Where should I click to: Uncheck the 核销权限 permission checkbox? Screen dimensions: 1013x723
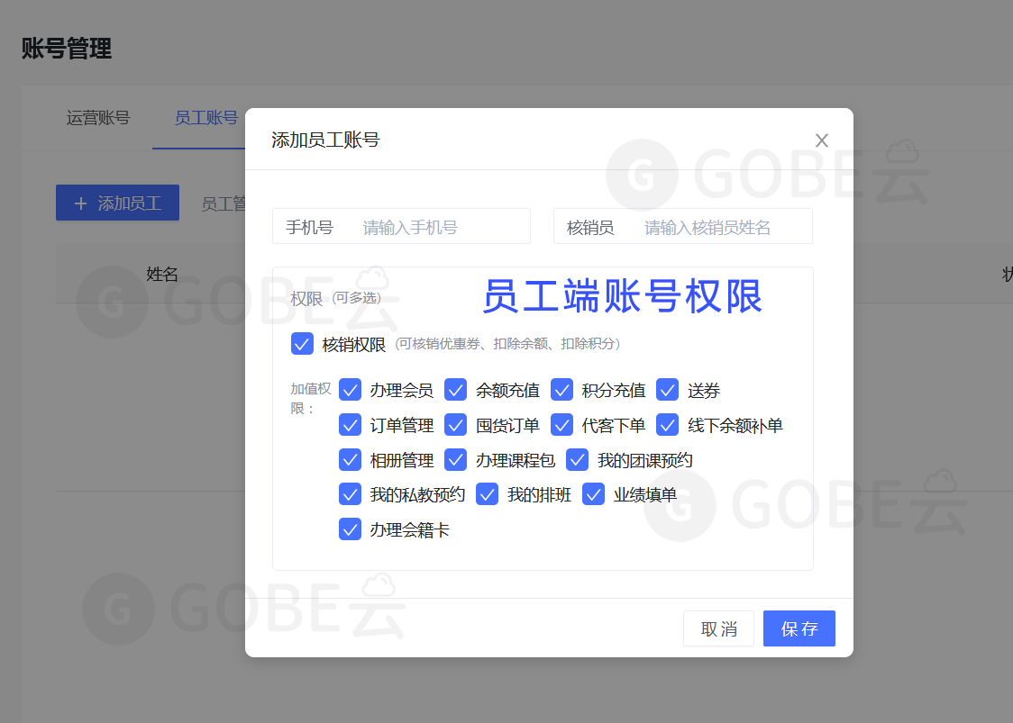click(302, 343)
